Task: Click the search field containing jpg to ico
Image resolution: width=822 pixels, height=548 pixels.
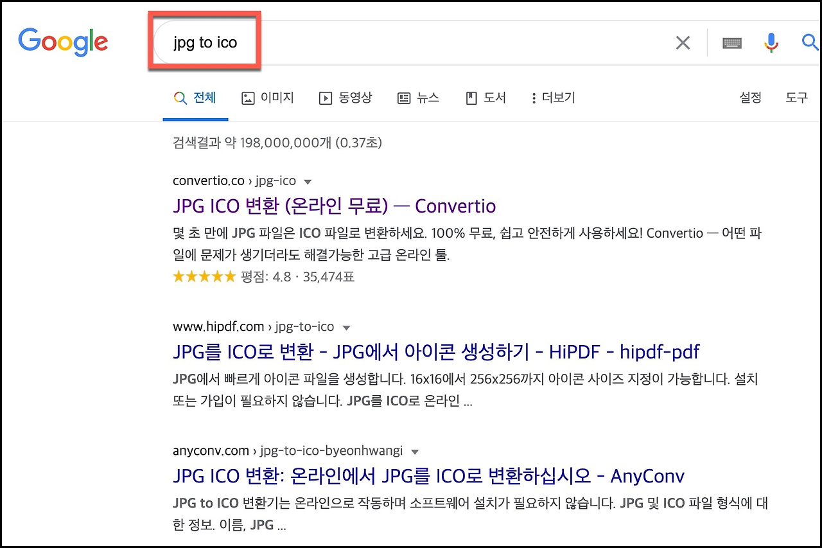Action: tap(411, 43)
